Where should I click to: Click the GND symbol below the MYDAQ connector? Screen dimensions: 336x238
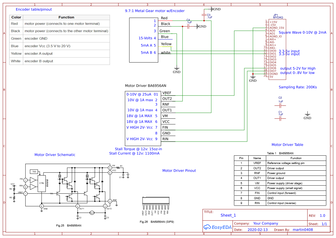point(253,78)
